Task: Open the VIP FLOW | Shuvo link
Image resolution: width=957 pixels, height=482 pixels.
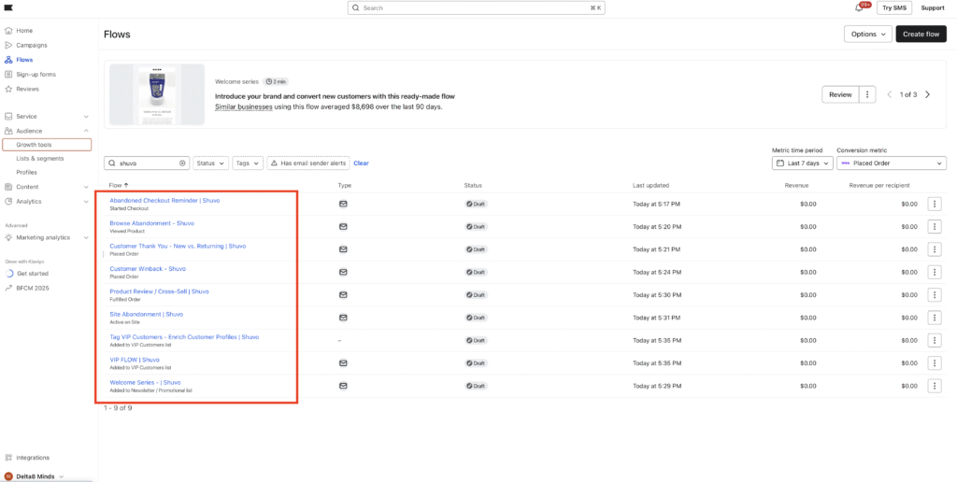Action: (x=135, y=360)
